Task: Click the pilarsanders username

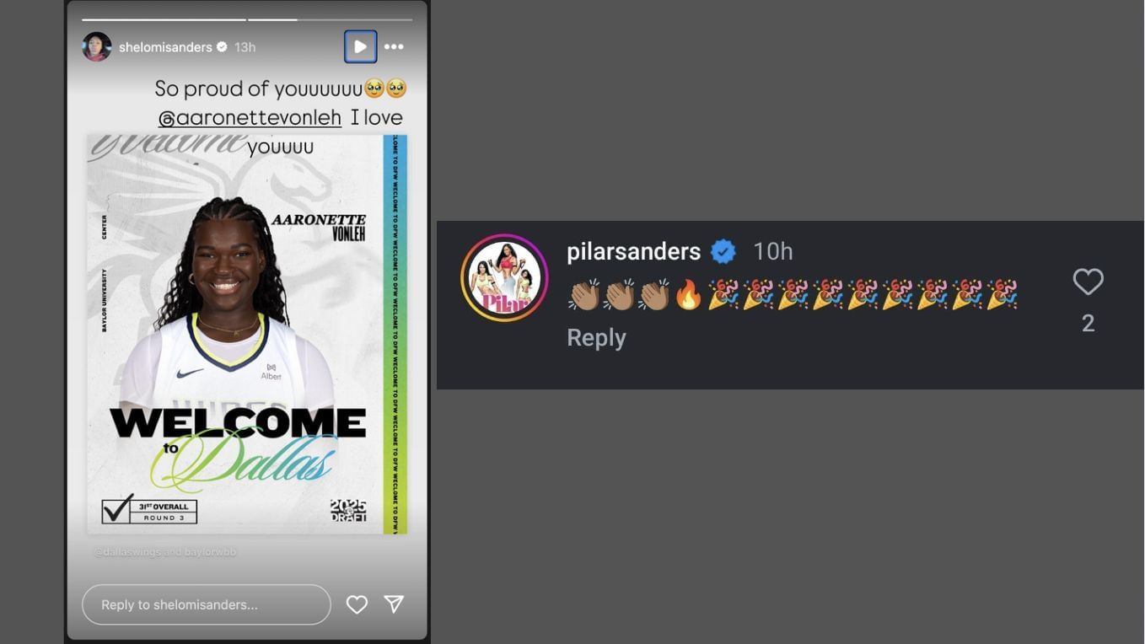Action: pos(634,251)
